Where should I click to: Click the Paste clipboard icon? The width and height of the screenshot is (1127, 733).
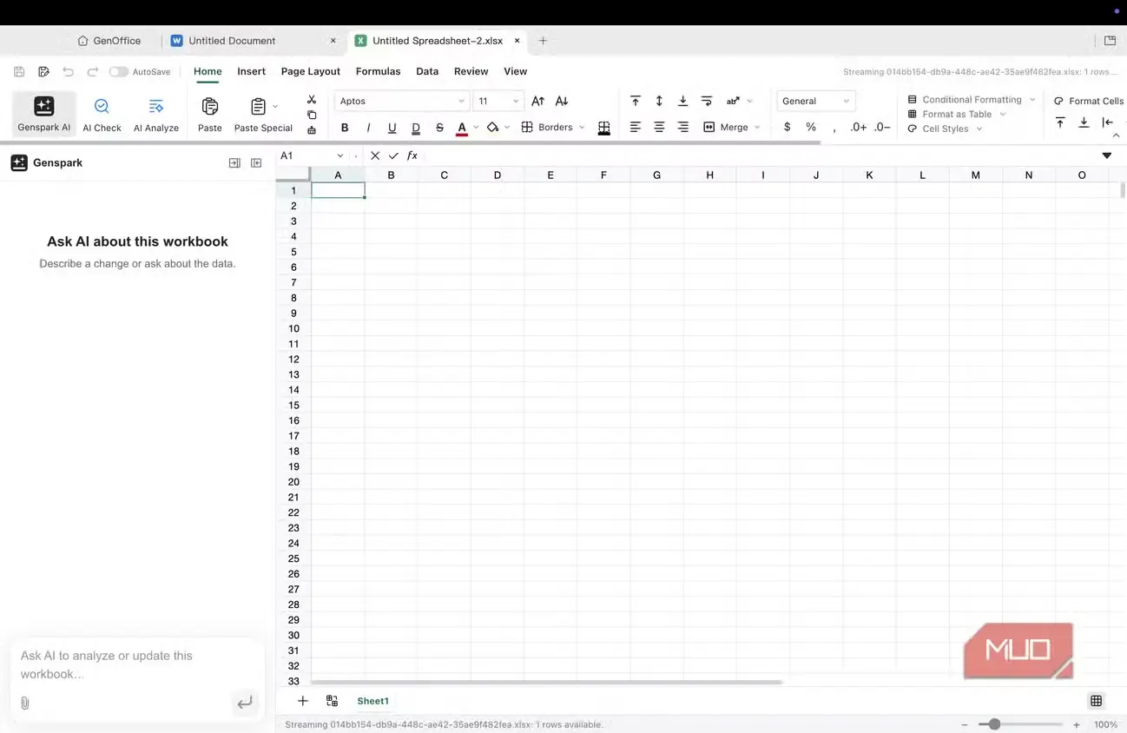209,106
